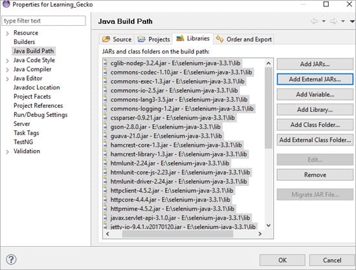Click scroll right arrow of JAR list
Viewport: 356px width, 270px height.
coord(260,234)
